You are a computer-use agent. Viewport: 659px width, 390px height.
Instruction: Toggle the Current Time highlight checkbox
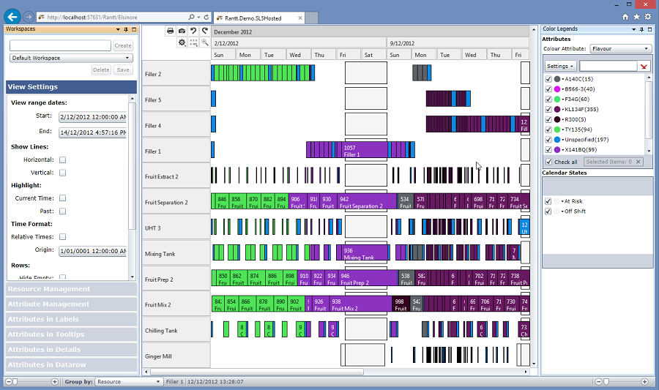pos(63,198)
